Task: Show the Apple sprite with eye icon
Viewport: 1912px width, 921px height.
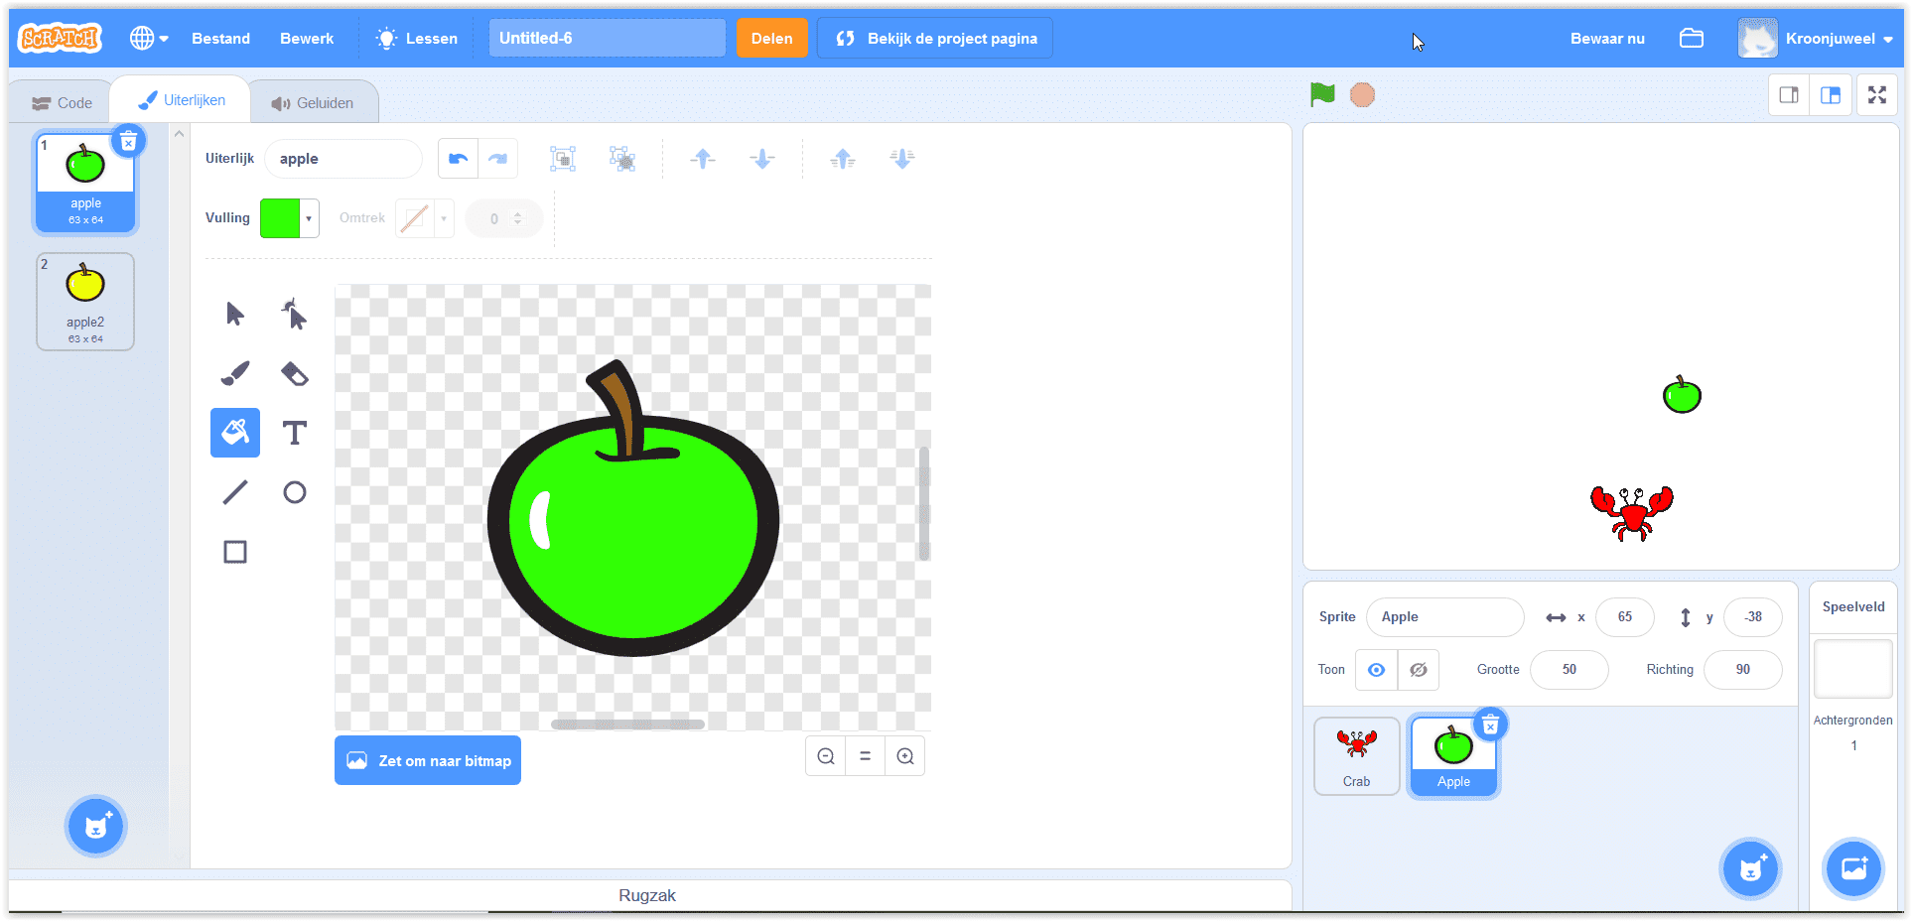Action: (x=1376, y=670)
